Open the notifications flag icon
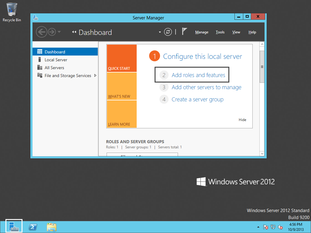 coord(184,32)
